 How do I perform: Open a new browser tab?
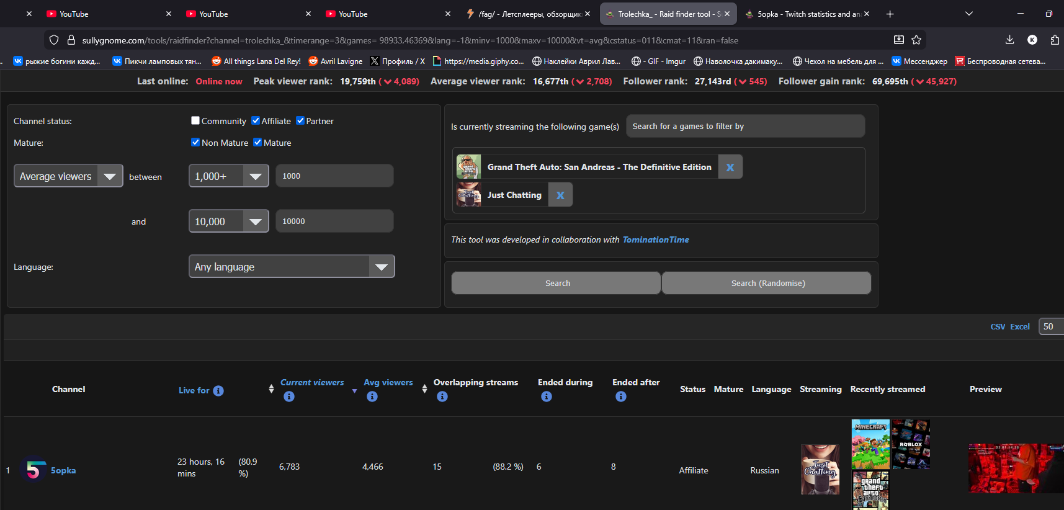[x=890, y=14]
